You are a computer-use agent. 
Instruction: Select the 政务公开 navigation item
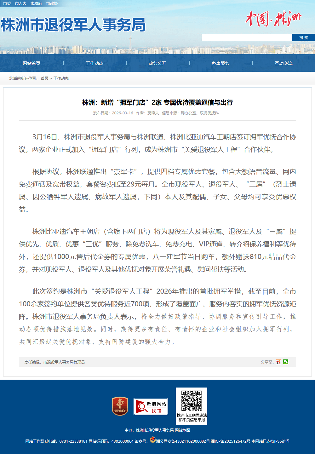[x=157, y=63]
